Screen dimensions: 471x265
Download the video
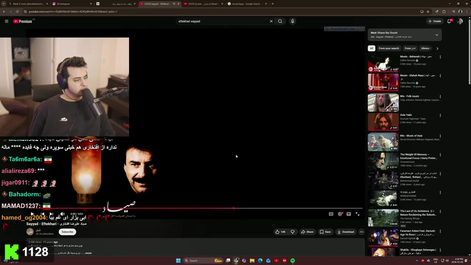[346, 232]
